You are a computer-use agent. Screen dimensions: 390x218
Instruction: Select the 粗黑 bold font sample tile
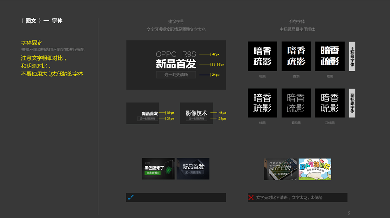coord(262,56)
